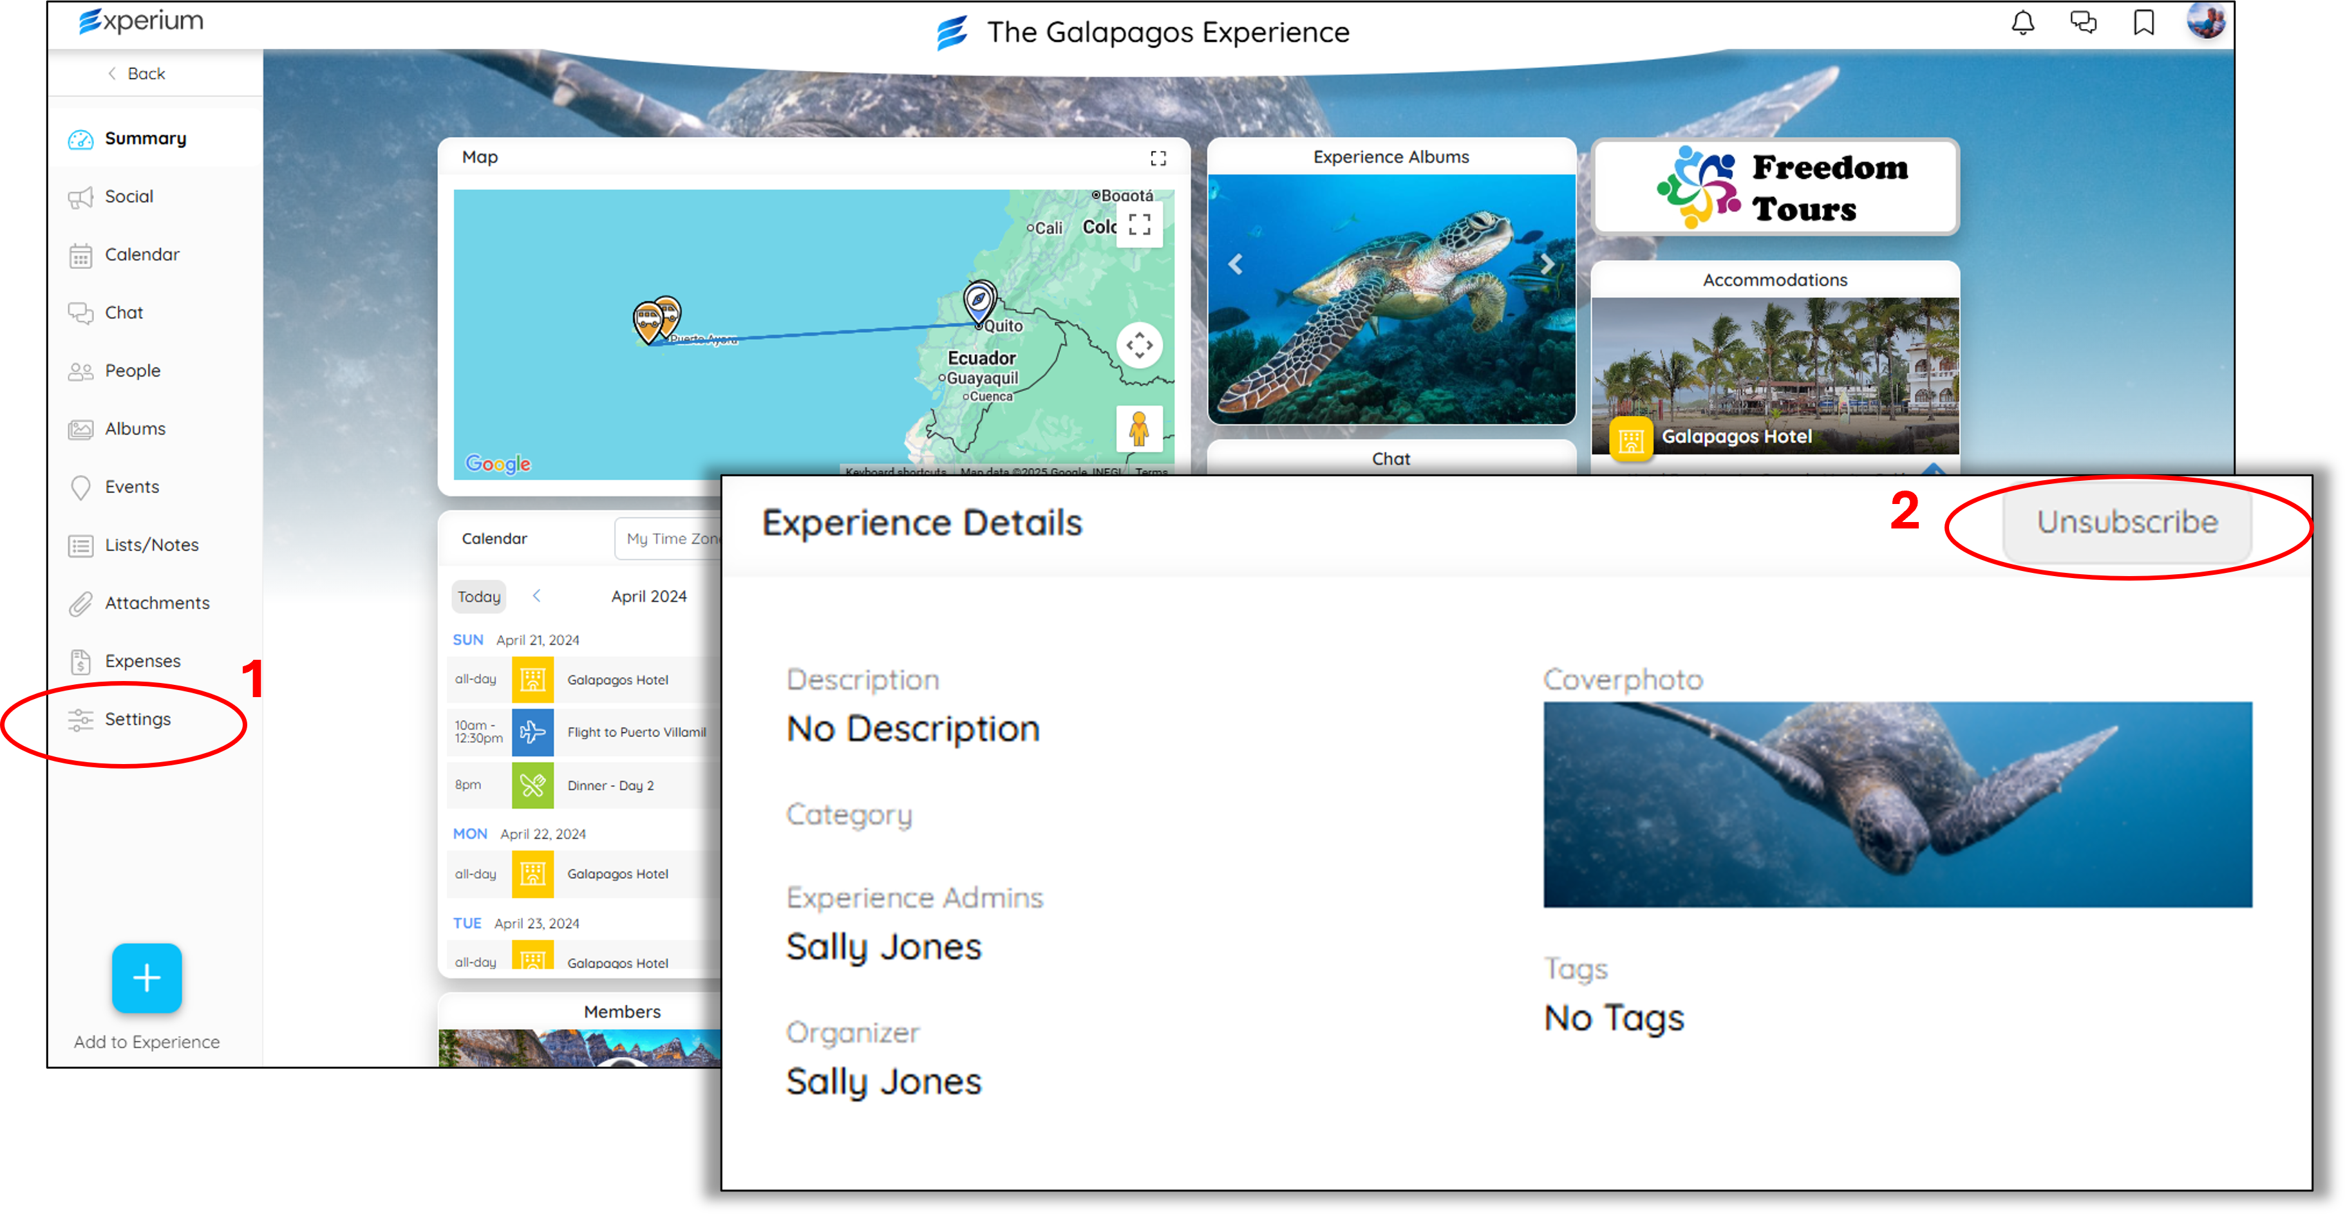Click the bookmark icon in header
2345x1214 pixels.
[x=2144, y=23]
